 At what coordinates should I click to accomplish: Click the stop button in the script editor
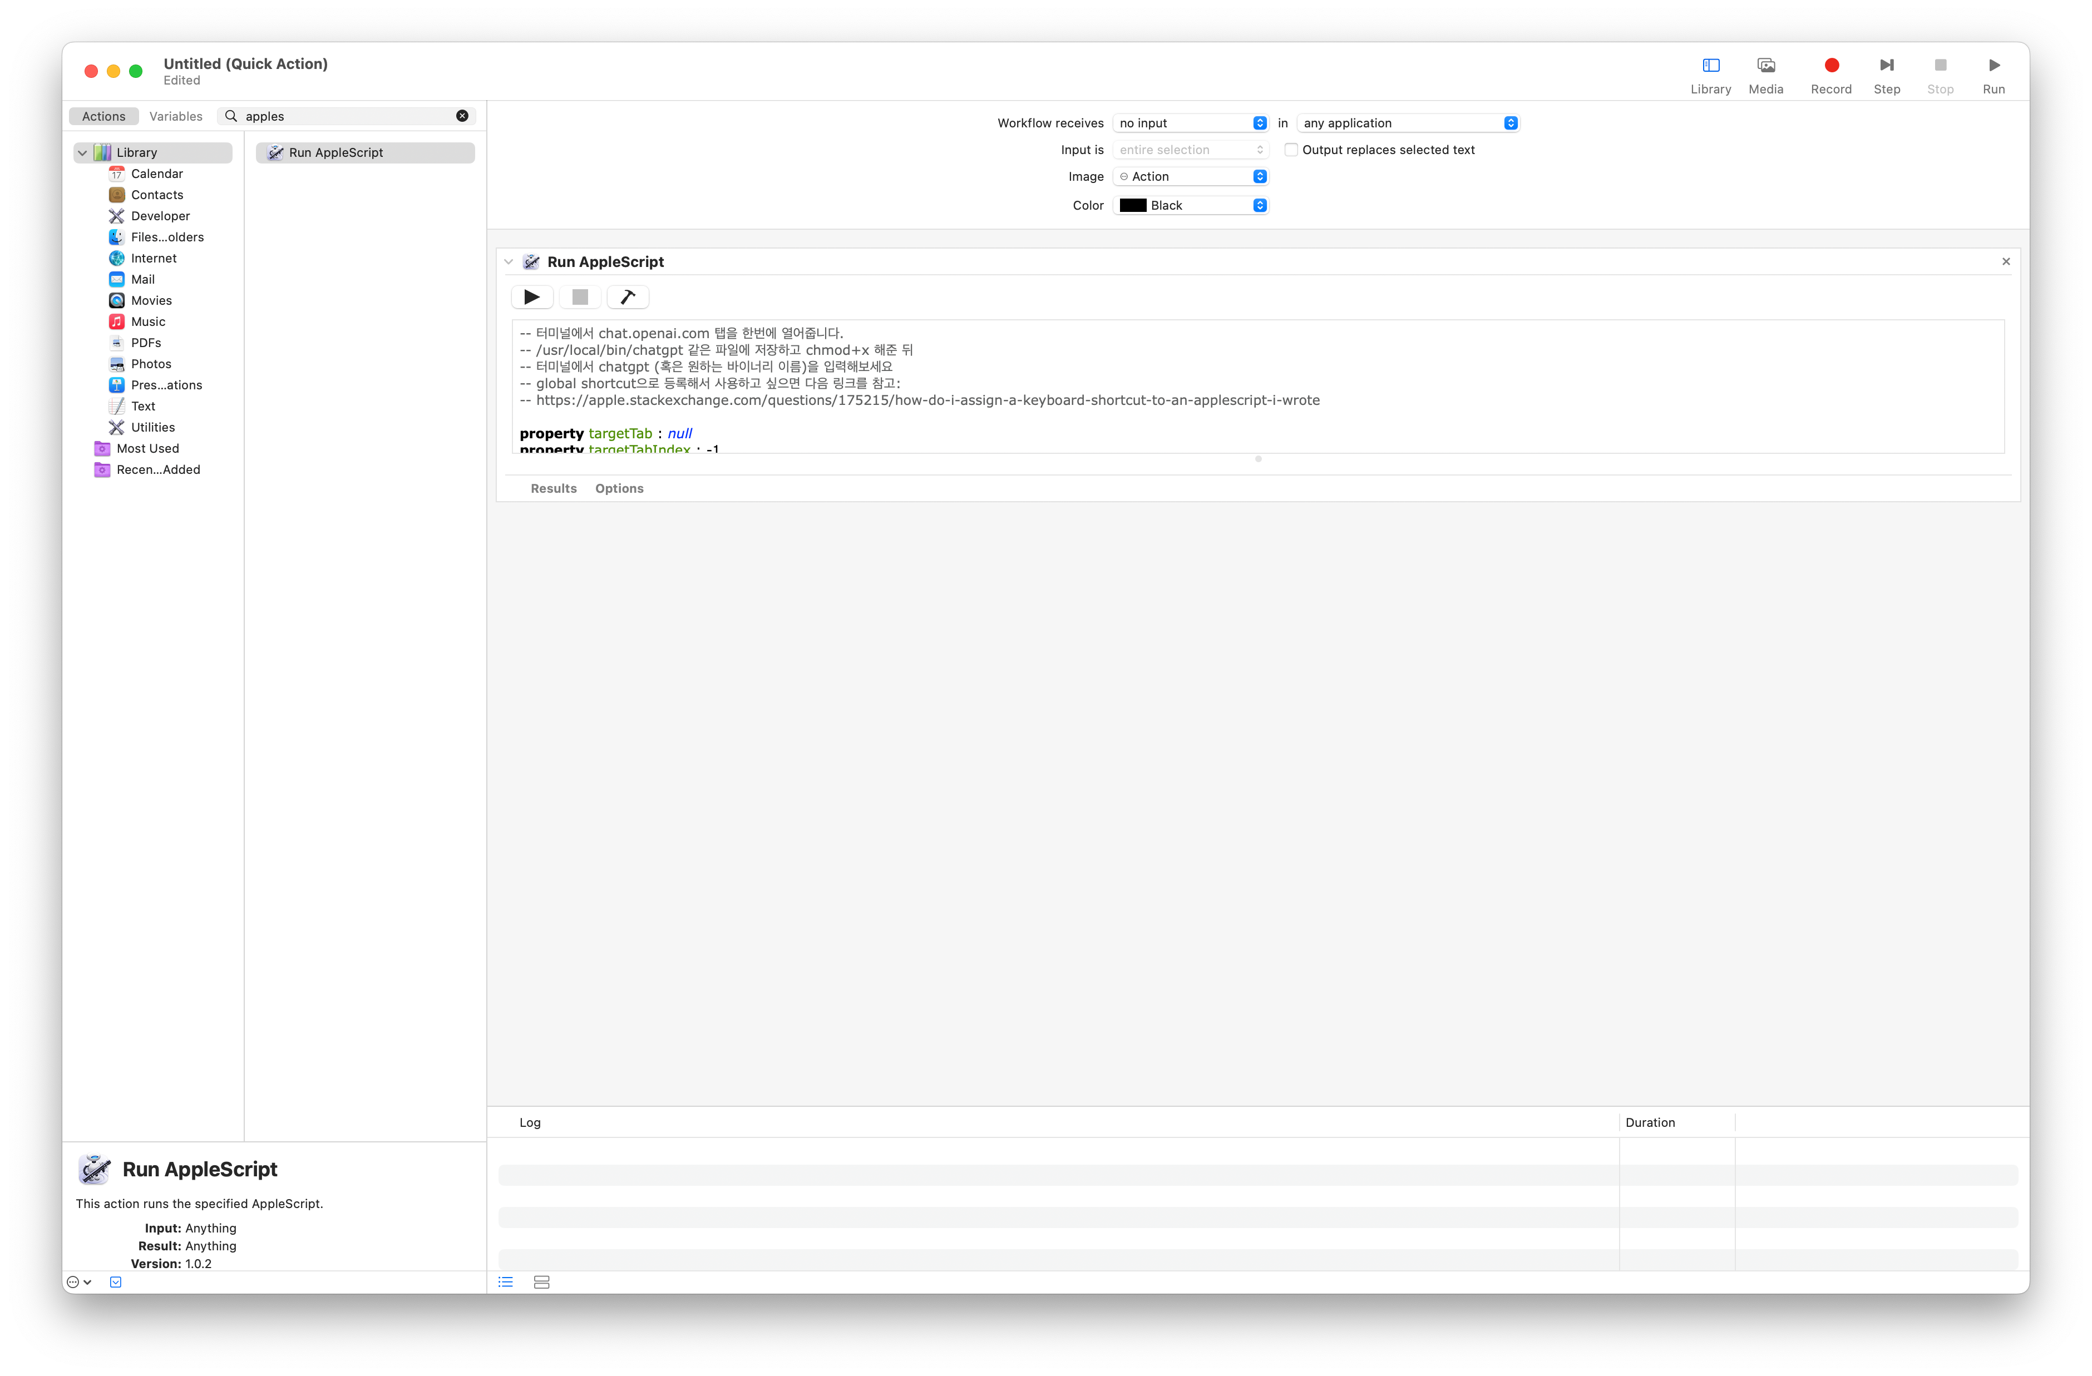579,297
